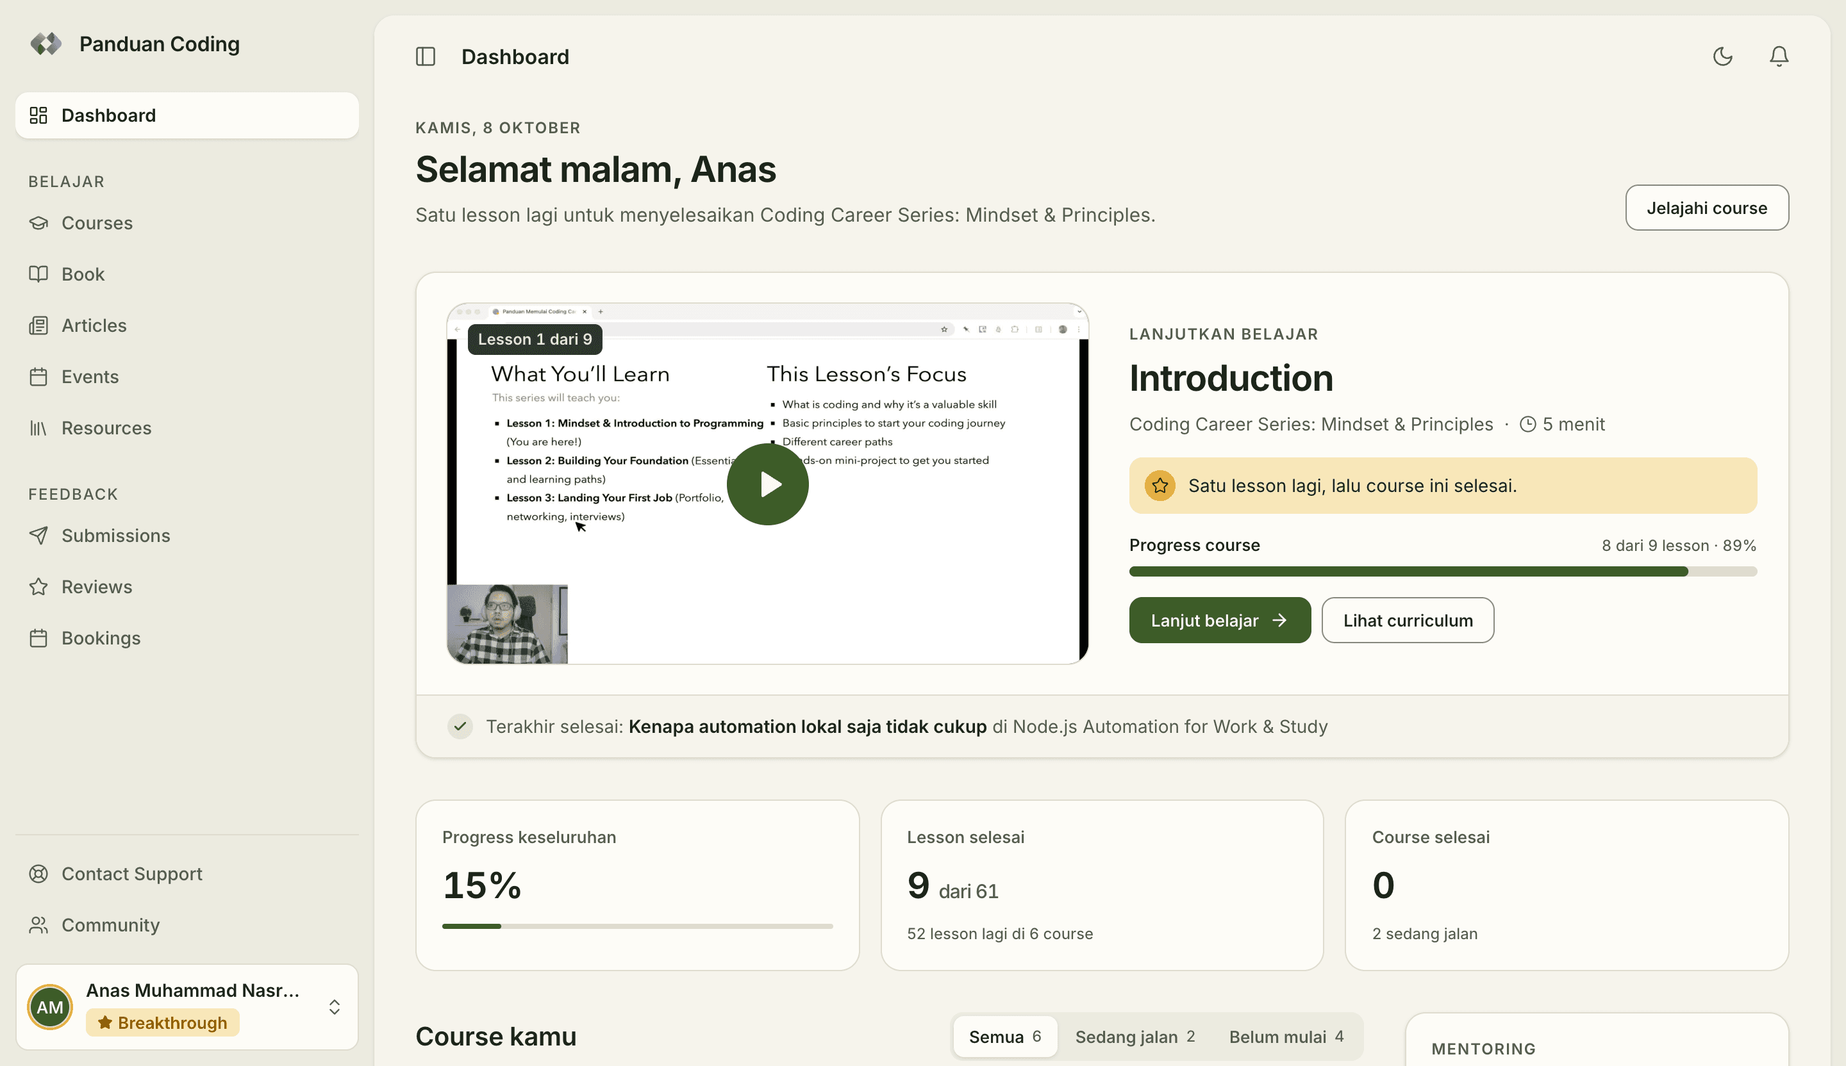
Task: Click the MENTORING card heading
Action: pyautogui.click(x=1483, y=1049)
